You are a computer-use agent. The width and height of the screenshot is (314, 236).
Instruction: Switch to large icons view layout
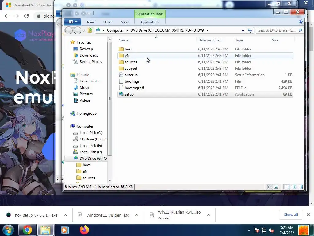pyautogui.click(x=276, y=187)
